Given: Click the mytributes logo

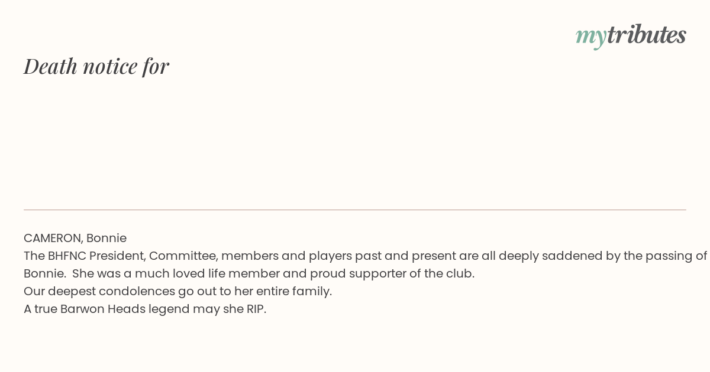Looking at the screenshot, I should [x=631, y=35].
